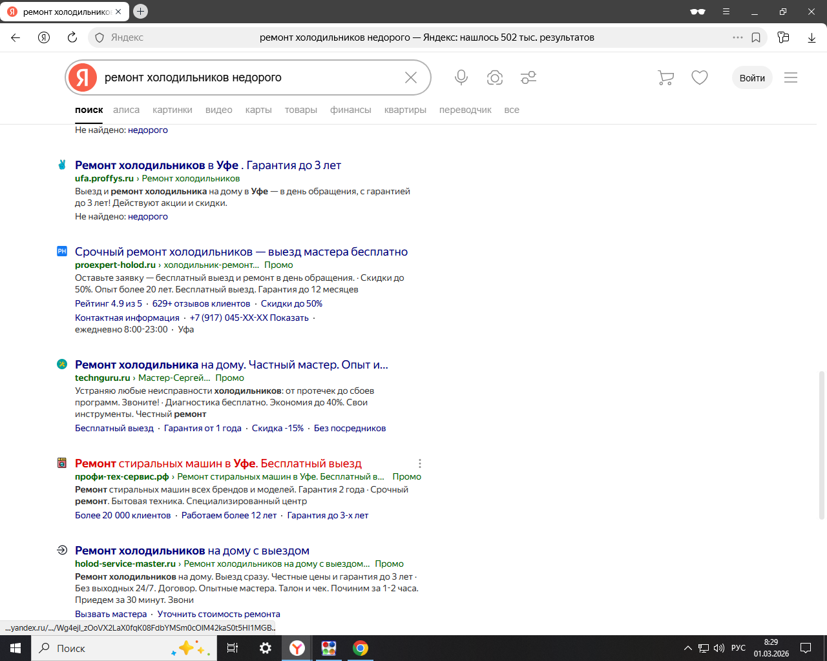Expand options for стиральных машин result
This screenshot has width=827, height=661.
[420, 463]
